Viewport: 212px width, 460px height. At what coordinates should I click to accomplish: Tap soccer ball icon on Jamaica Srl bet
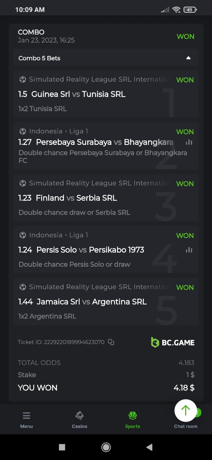(x=23, y=287)
